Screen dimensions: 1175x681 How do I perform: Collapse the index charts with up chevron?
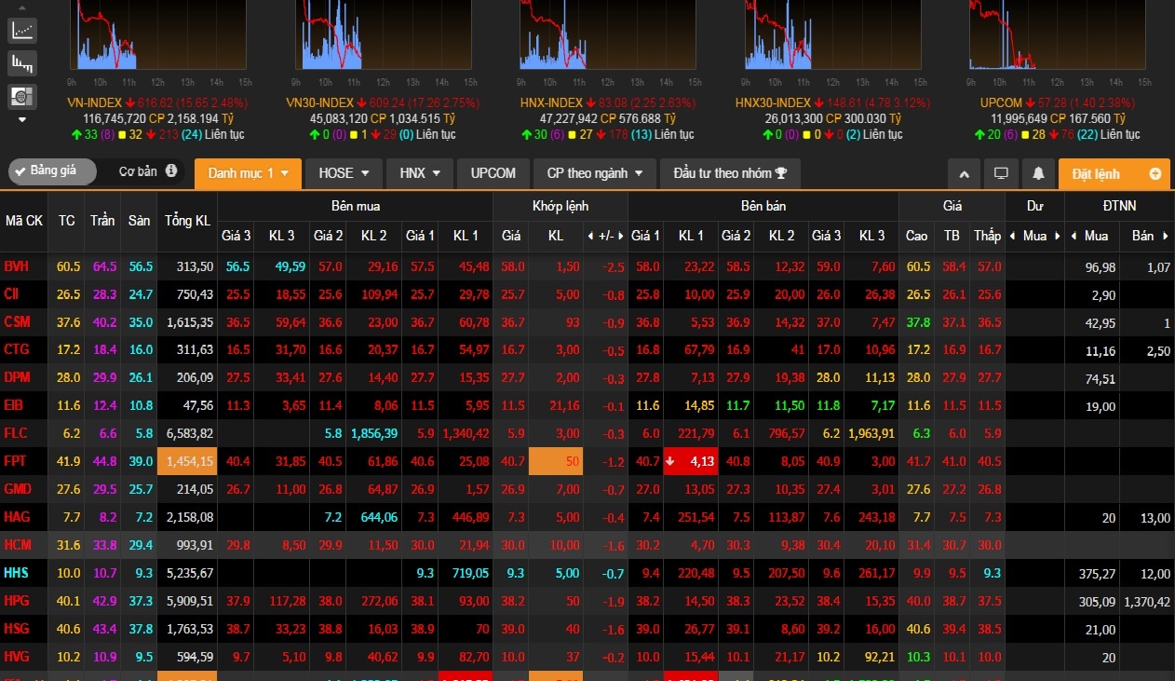pyautogui.click(x=965, y=173)
